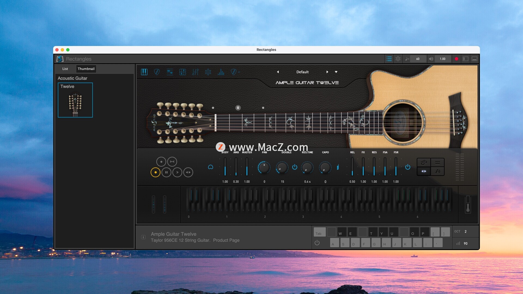
Task: Open the Product Page link
Action: coord(226,240)
